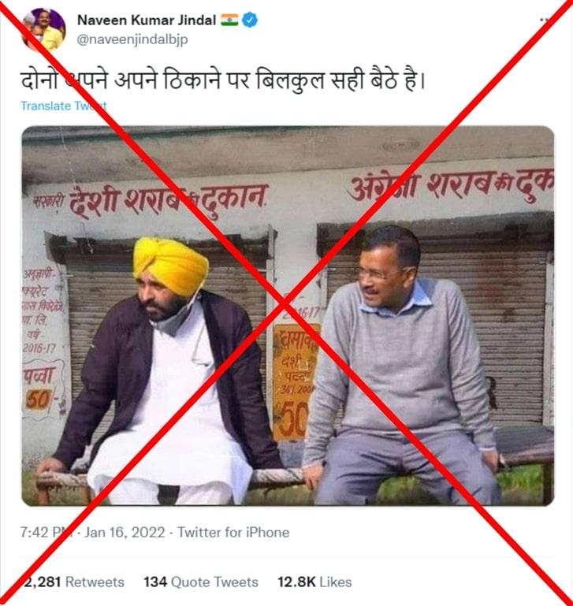Click the Jan 16, 2022 date

125,532
